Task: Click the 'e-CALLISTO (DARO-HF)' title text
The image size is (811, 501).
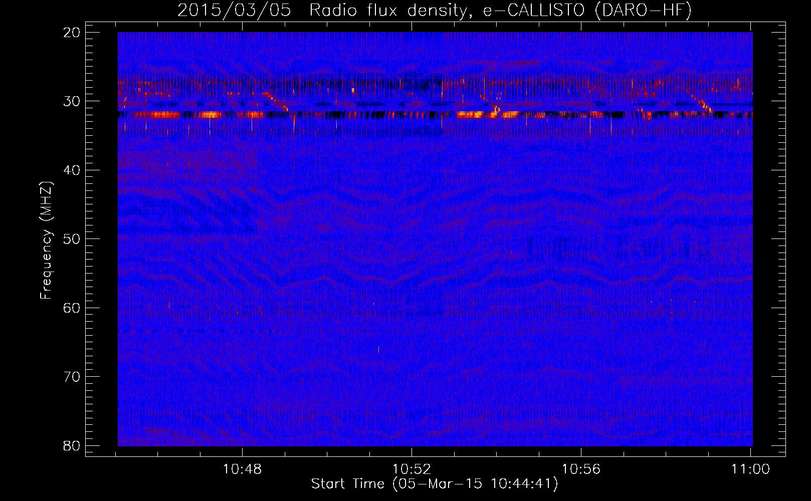Action: click(x=587, y=11)
